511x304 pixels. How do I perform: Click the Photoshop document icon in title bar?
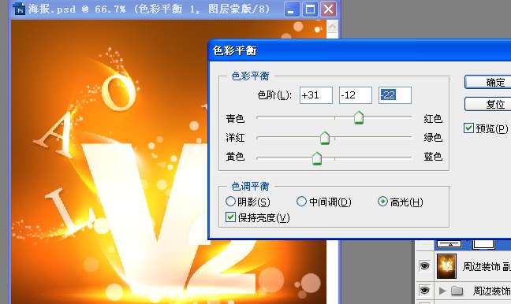[19, 9]
